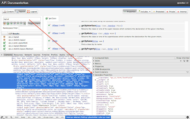Click the magnifier inspect icon in DevTools footer
Image resolution: width=190 pixels, height=119 pixels.
(11, 117)
